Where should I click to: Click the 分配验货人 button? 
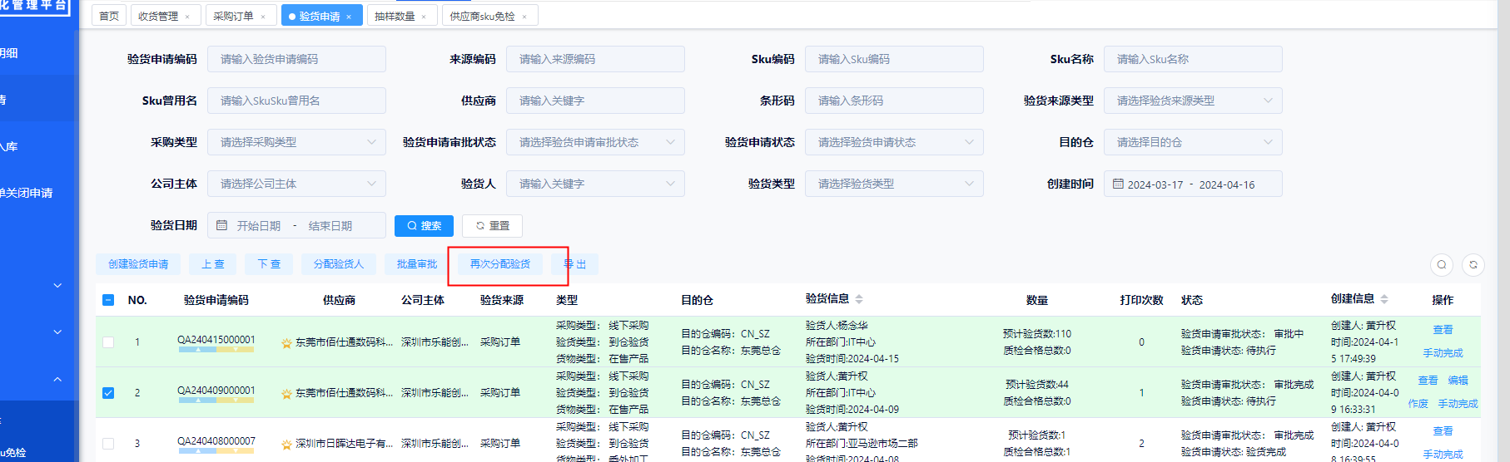(x=339, y=264)
